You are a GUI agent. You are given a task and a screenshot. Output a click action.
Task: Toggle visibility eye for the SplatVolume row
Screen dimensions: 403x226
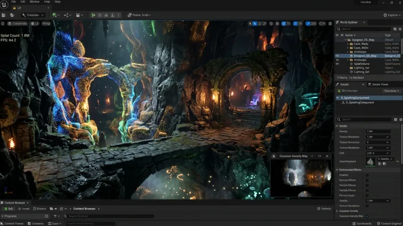tap(337, 64)
